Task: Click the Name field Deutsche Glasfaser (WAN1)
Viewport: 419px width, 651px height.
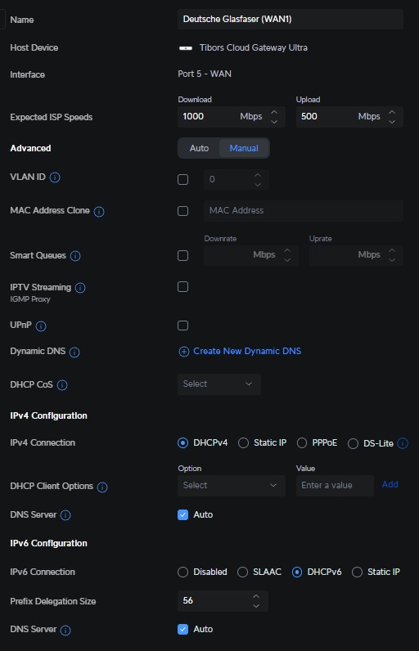Action: (x=291, y=19)
